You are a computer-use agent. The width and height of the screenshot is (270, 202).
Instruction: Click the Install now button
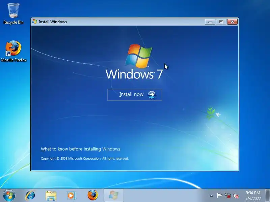[135, 95]
